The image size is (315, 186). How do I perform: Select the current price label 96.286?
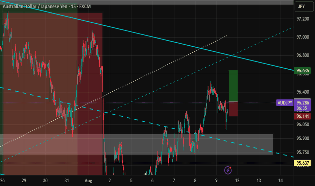(x=302, y=103)
